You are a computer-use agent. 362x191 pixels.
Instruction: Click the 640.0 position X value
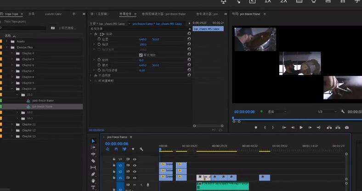pos(143,39)
